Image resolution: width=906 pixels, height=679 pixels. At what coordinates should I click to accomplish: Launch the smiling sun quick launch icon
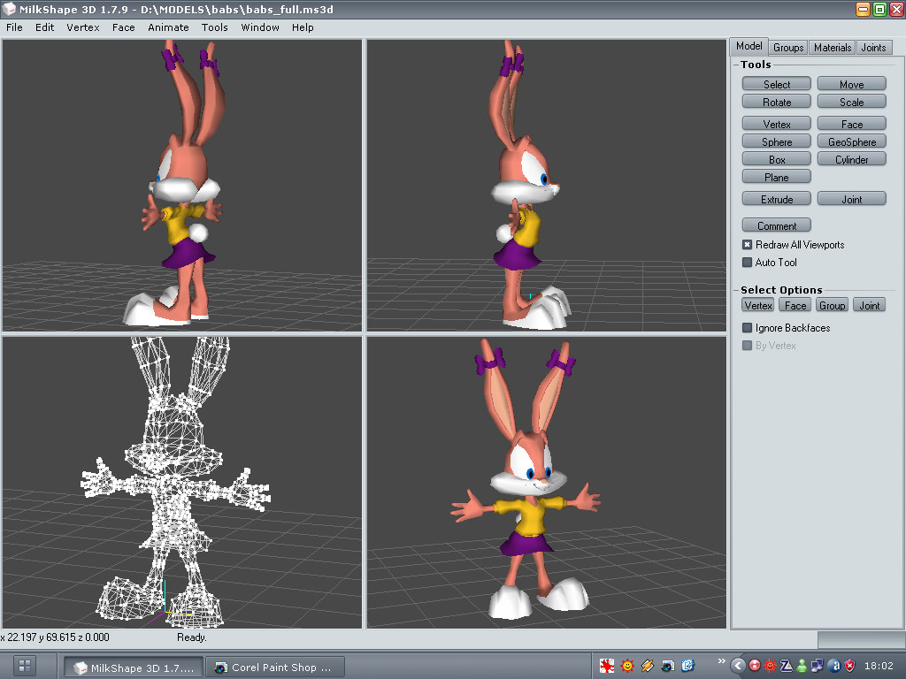627,666
